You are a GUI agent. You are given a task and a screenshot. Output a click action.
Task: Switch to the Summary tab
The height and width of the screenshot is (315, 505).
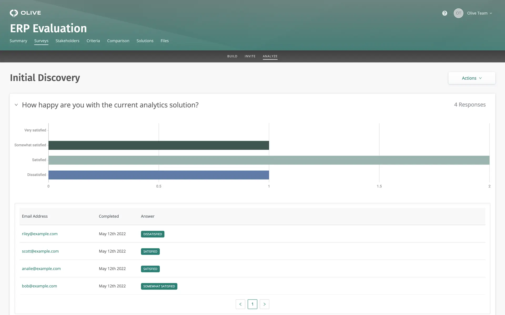pos(18,41)
